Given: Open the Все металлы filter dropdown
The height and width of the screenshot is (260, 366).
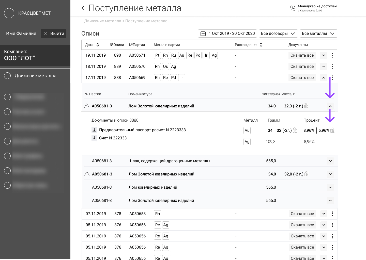Looking at the screenshot, I should click(x=318, y=34).
